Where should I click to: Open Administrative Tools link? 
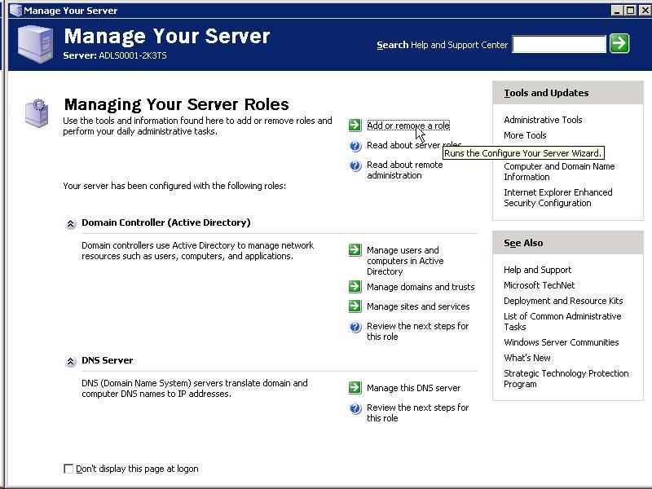(x=543, y=120)
